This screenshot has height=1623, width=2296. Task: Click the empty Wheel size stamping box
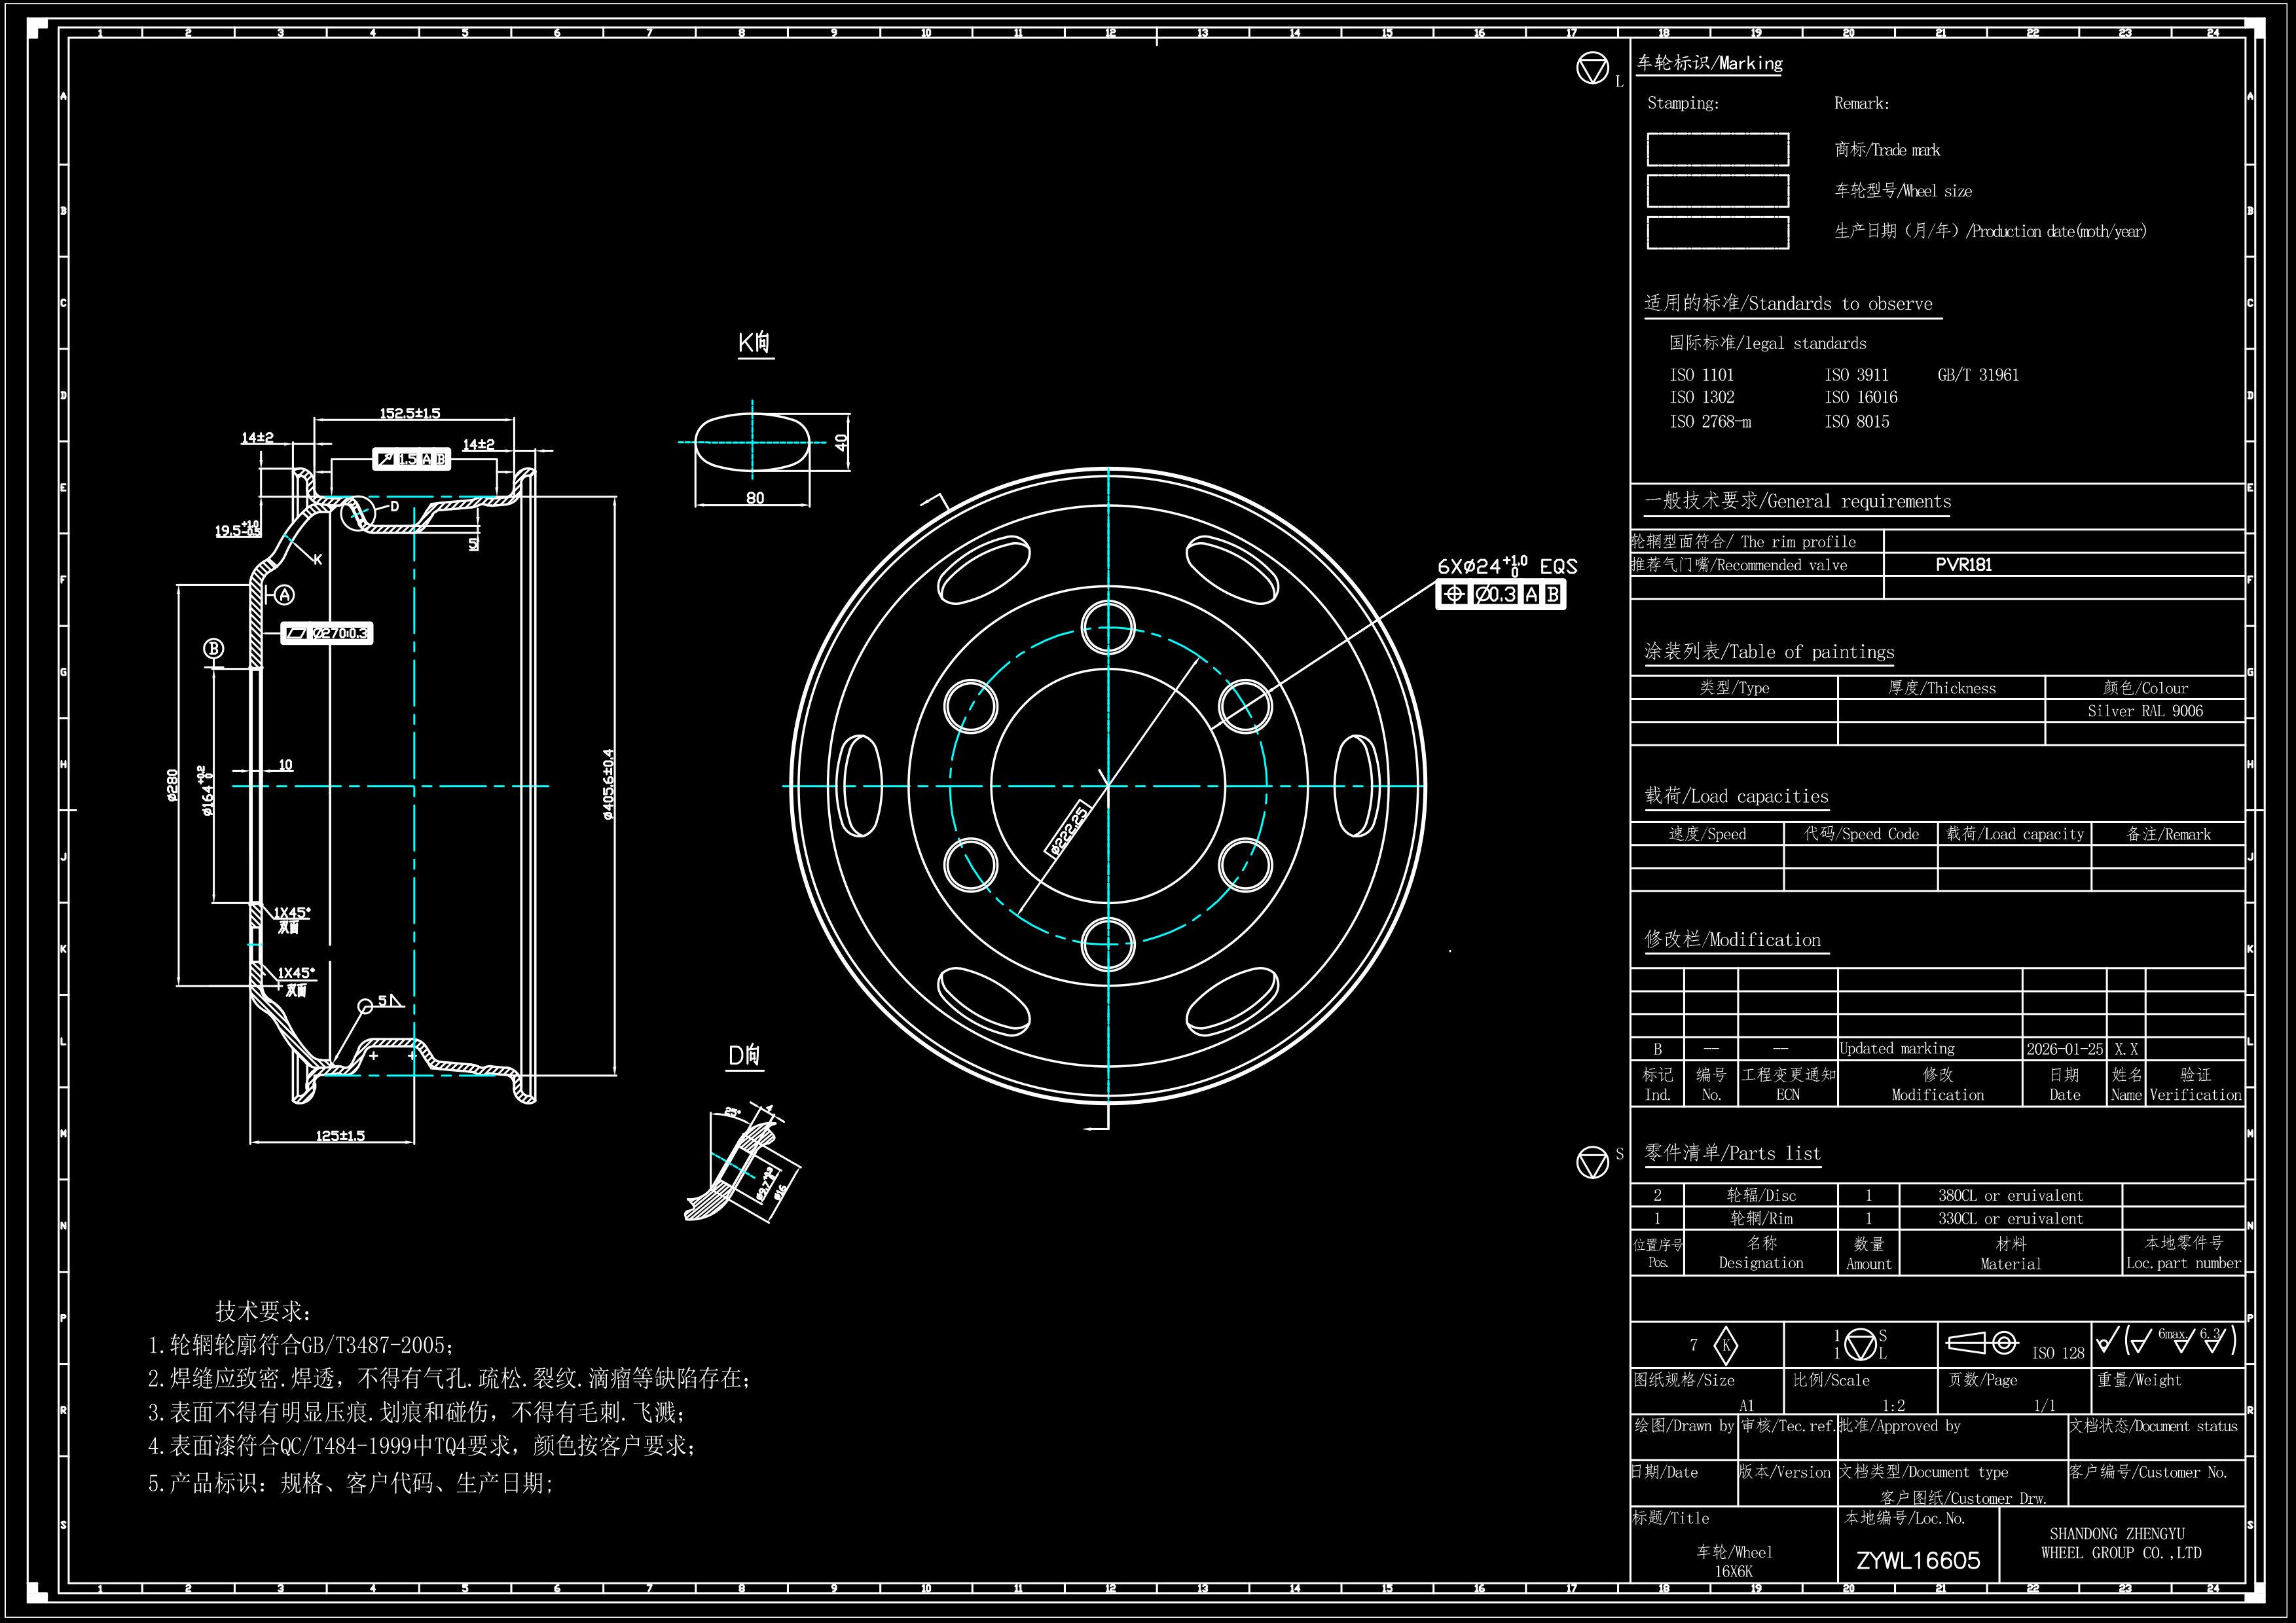coord(1717,191)
